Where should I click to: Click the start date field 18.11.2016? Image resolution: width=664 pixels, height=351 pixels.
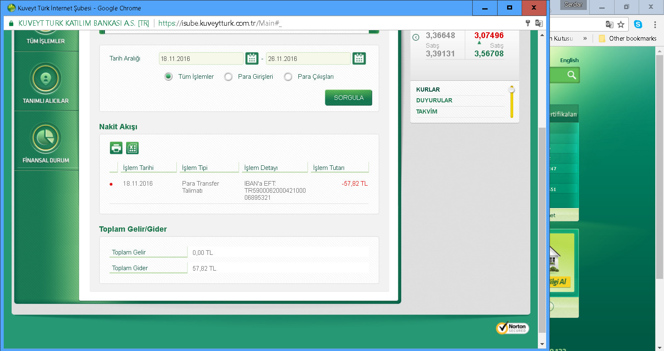tap(201, 58)
